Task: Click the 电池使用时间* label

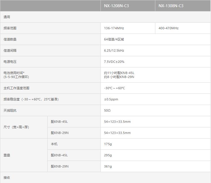Action: point(14,73)
